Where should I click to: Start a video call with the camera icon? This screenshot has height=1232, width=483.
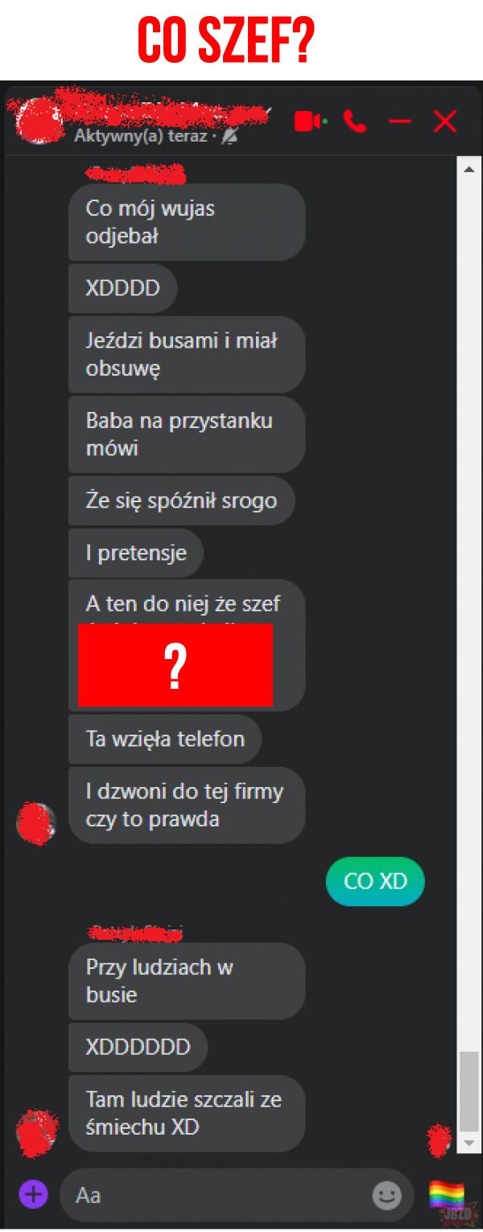coord(307,122)
